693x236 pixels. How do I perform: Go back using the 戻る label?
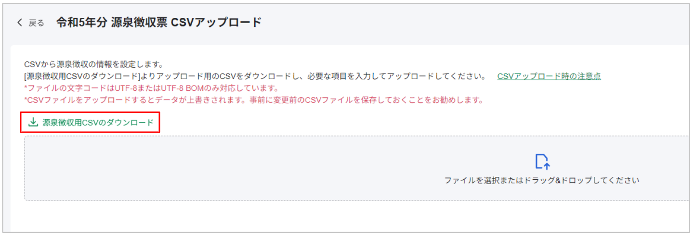click(x=37, y=23)
